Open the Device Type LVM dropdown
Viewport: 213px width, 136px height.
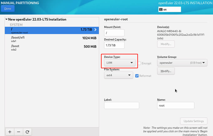[x=120, y=63]
